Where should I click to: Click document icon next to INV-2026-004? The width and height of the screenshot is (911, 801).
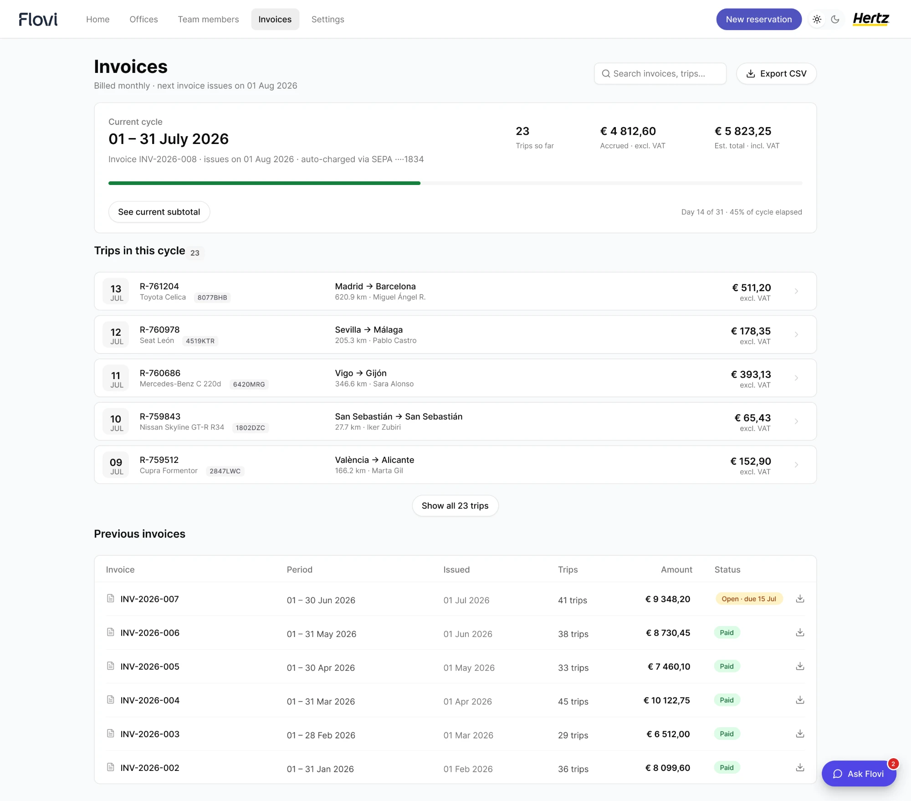(x=110, y=699)
